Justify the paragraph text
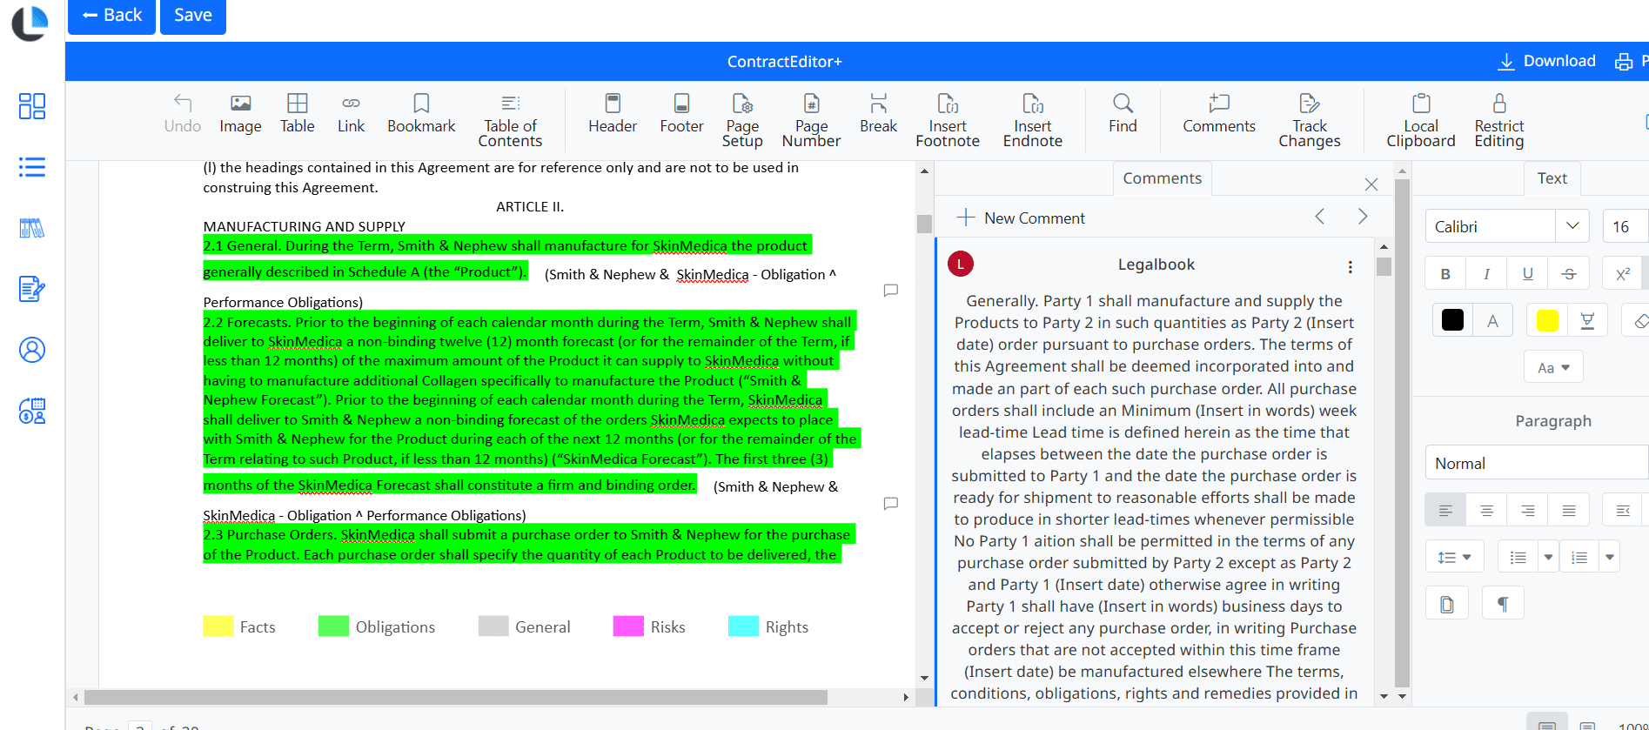The width and height of the screenshot is (1649, 730). coord(1569,511)
